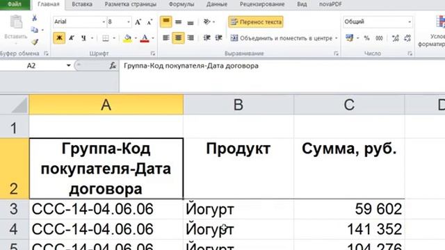445x250 pixels.
Task: Toggle Перенос текста wrap text button
Action: [256, 22]
